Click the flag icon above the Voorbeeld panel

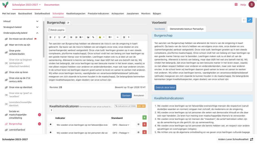(x=244, y=20)
